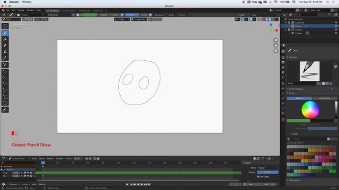Toggle strength pressure sensitivity button
Viewport: 339px width, 190px height.
click(x=150, y=15)
